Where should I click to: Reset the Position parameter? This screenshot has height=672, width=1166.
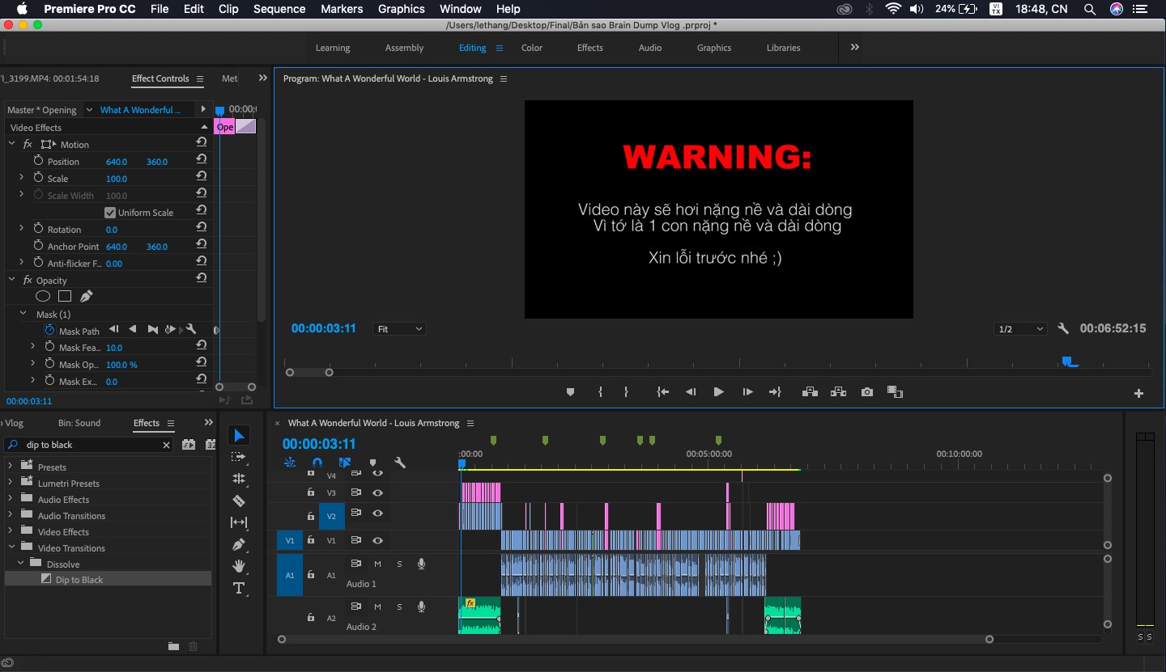201,161
